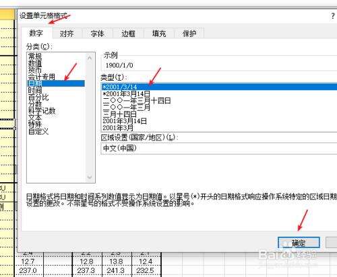The width and height of the screenshot is (337, 277).
Task: Select 数值 category
Action: [35, 63]
